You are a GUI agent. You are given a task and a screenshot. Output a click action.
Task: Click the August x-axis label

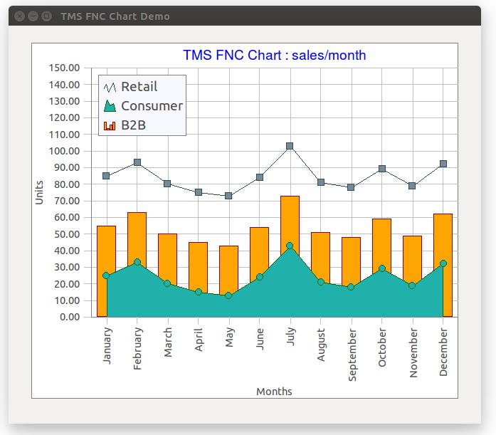[322, 345]
